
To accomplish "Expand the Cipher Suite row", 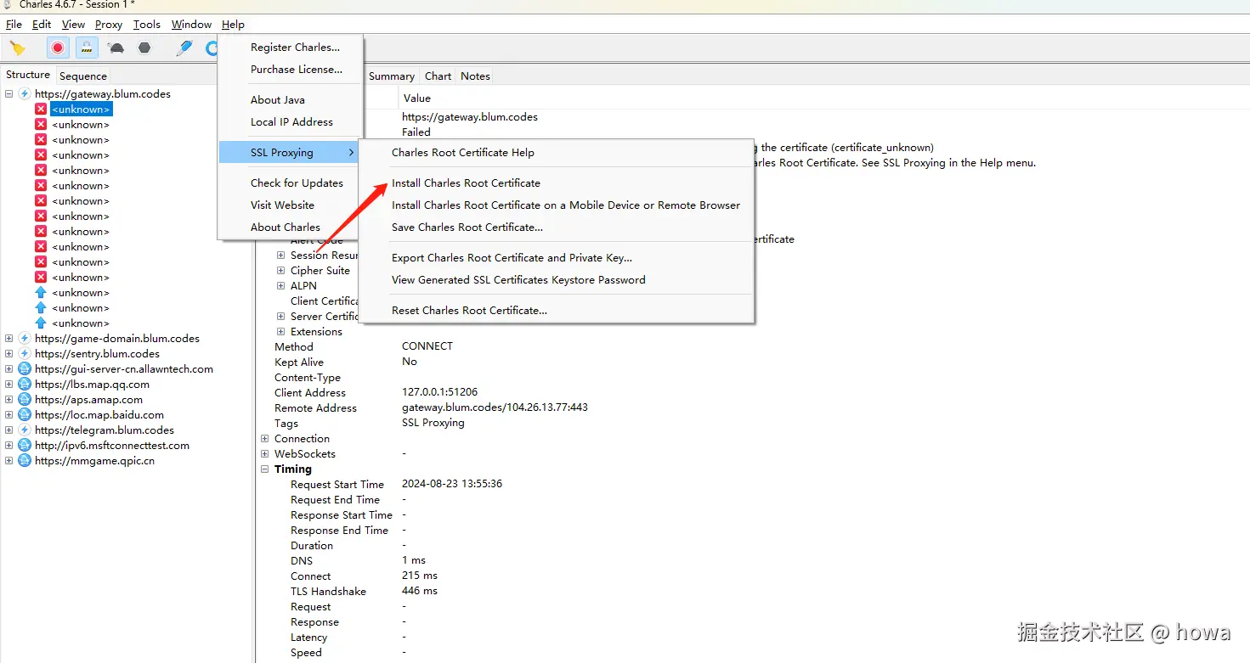I will click(281, 270).
